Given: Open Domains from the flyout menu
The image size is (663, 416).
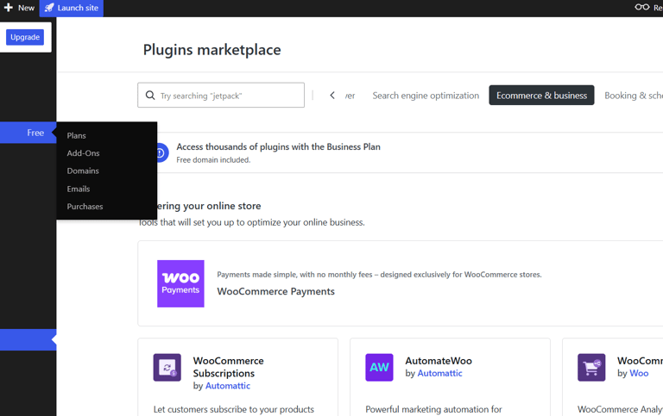Looking at the screenshot, I should pyautogui.click(x=83, y=171).
